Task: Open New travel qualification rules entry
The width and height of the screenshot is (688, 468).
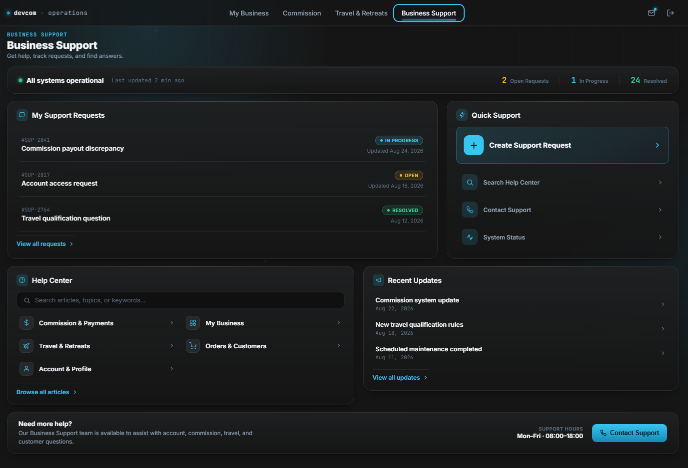Action: pos(521,329)
